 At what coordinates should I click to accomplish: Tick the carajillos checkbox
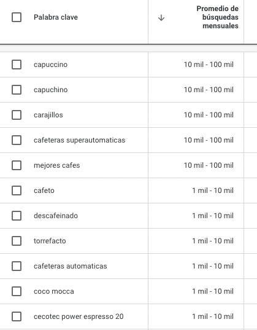tap(17, 115)
